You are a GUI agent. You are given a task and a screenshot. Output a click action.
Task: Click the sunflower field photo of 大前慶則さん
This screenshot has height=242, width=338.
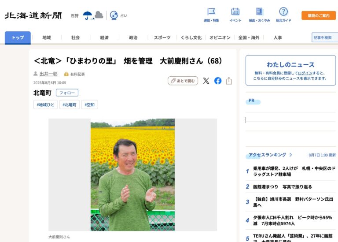(132, 175)
